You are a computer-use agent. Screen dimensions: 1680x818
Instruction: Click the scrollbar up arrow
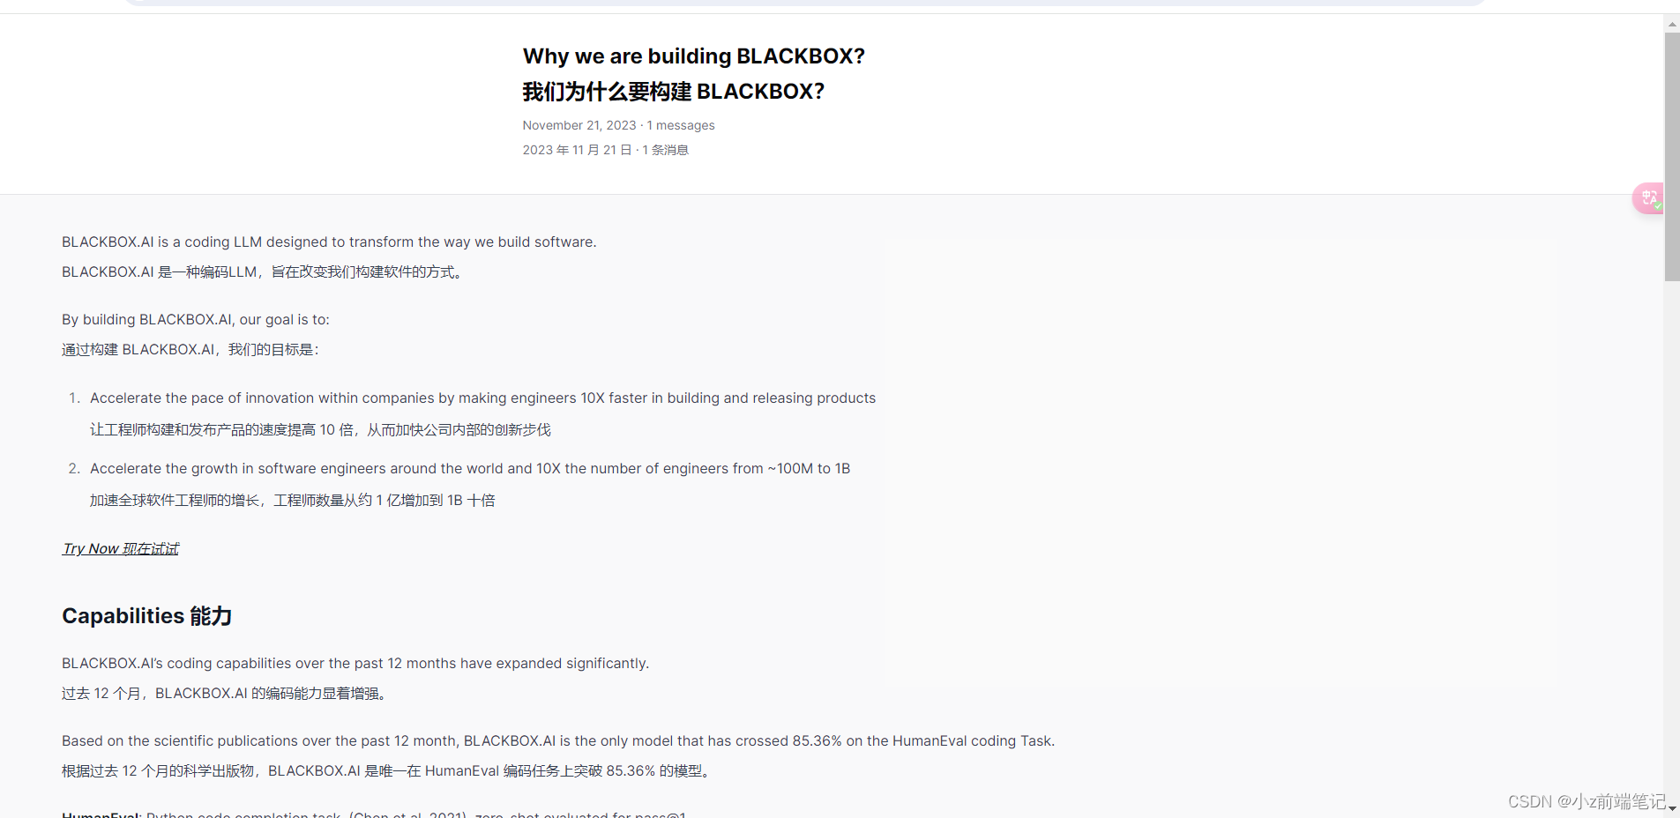[x=1672, y=24]
